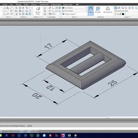Viewport: 138px width, 138px height.
Task: Open the Autodesk 360 ribbon tab
Action: [x=44, y=4]
